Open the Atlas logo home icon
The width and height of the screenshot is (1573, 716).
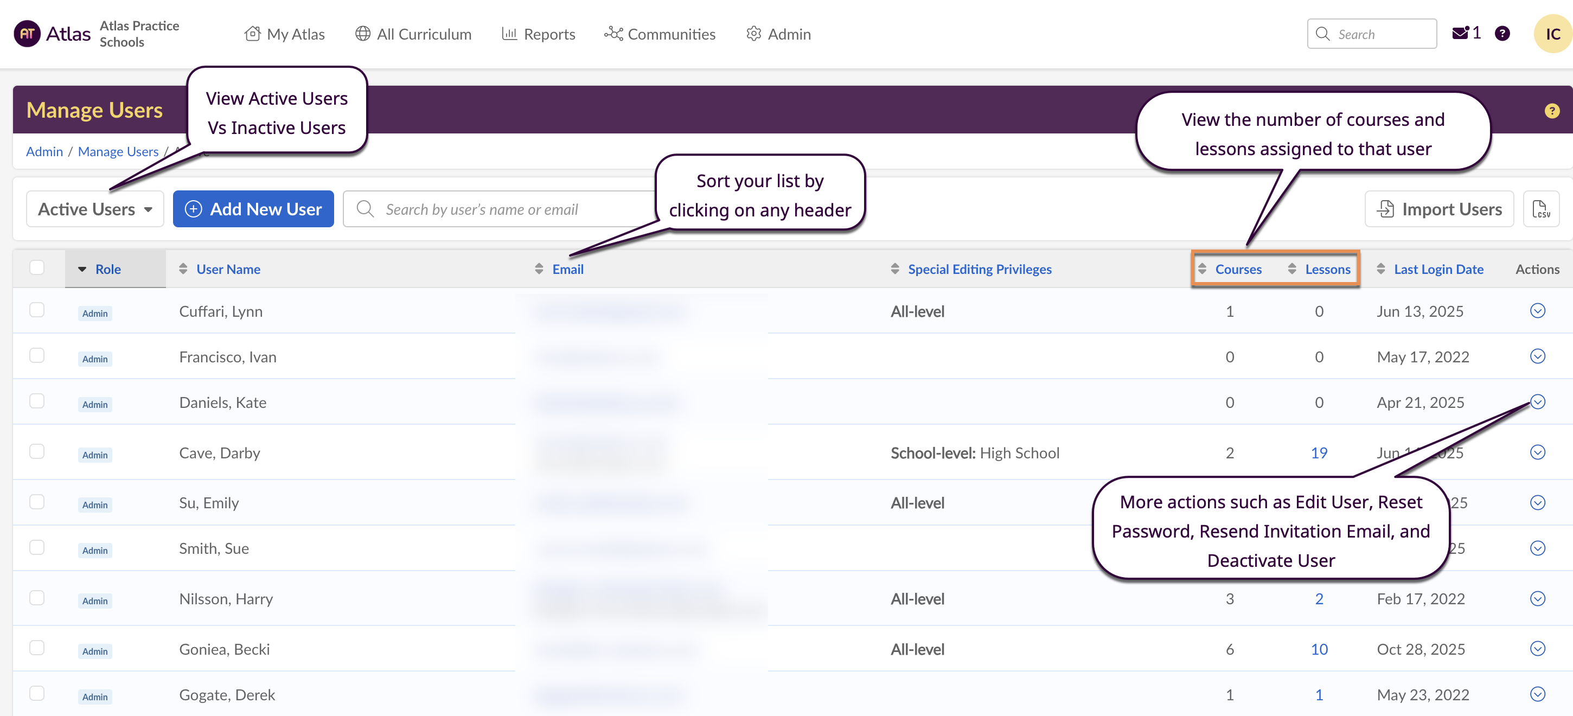coord(27,34)
